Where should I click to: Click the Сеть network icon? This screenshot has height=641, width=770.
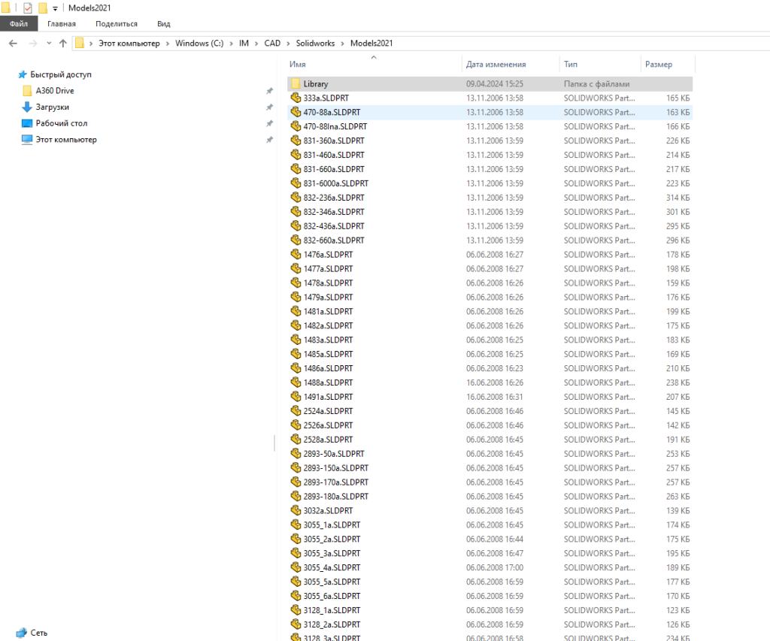(x=21, y=633)
